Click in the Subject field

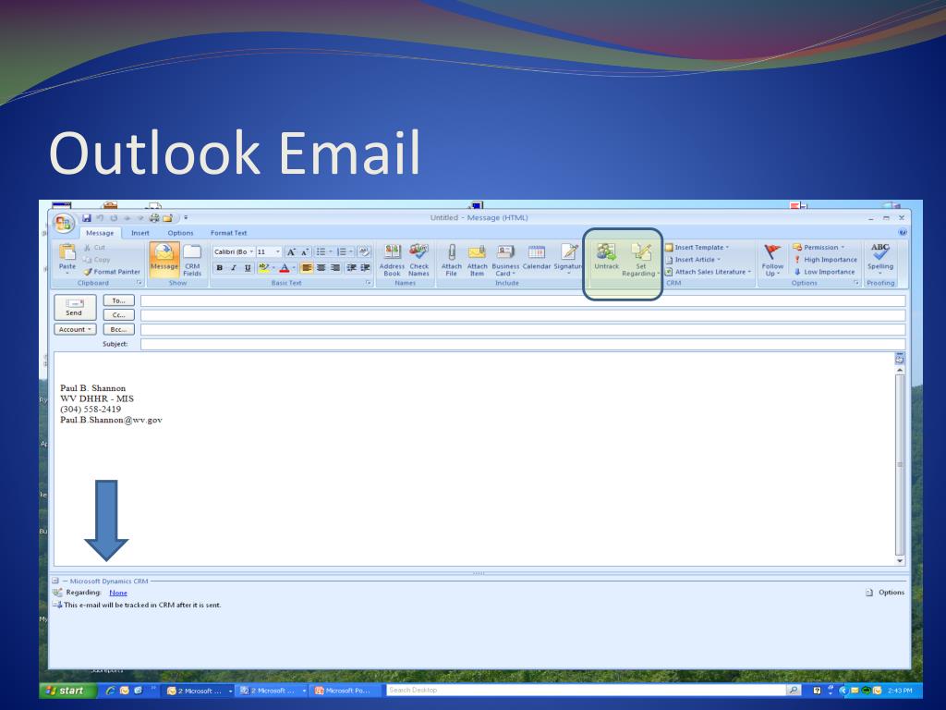[x=523, y=344]
